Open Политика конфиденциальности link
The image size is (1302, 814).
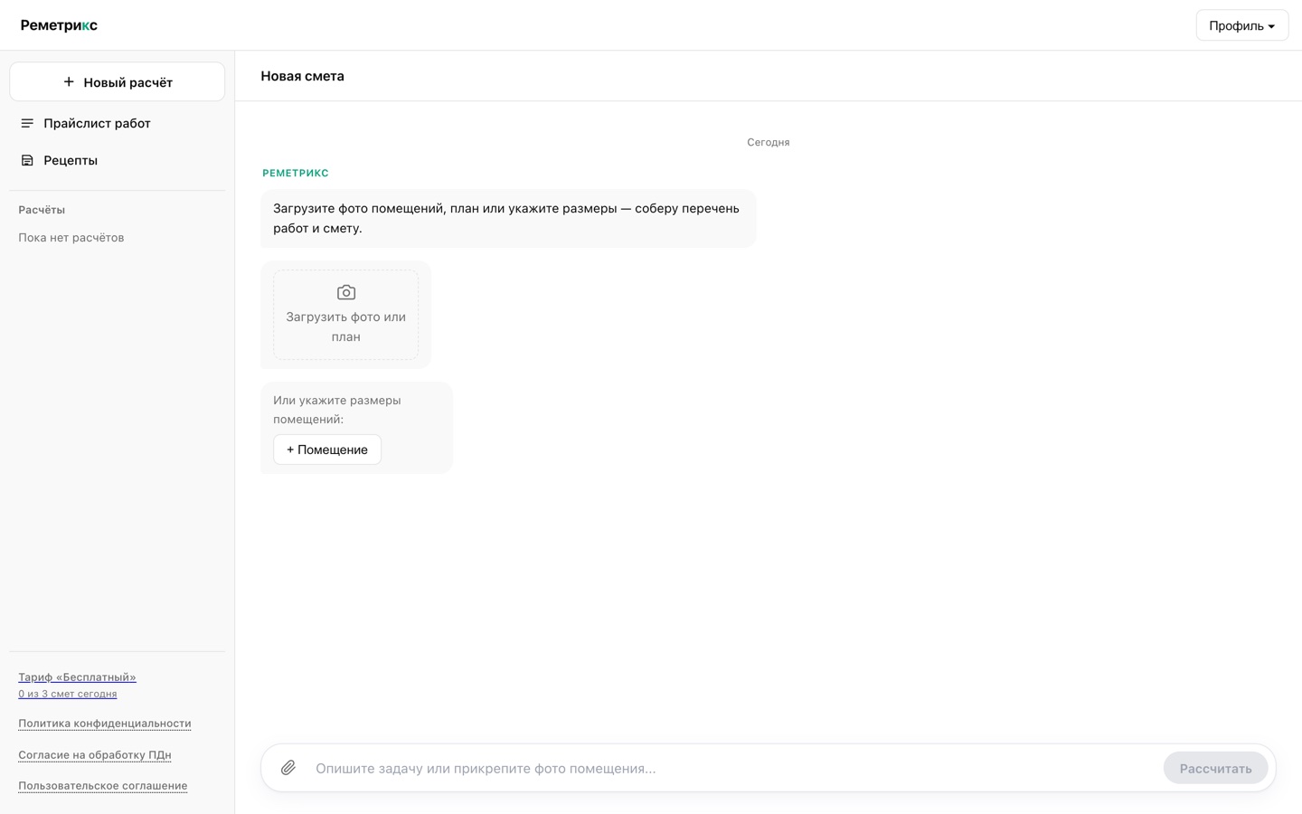(x=105, y=724)
